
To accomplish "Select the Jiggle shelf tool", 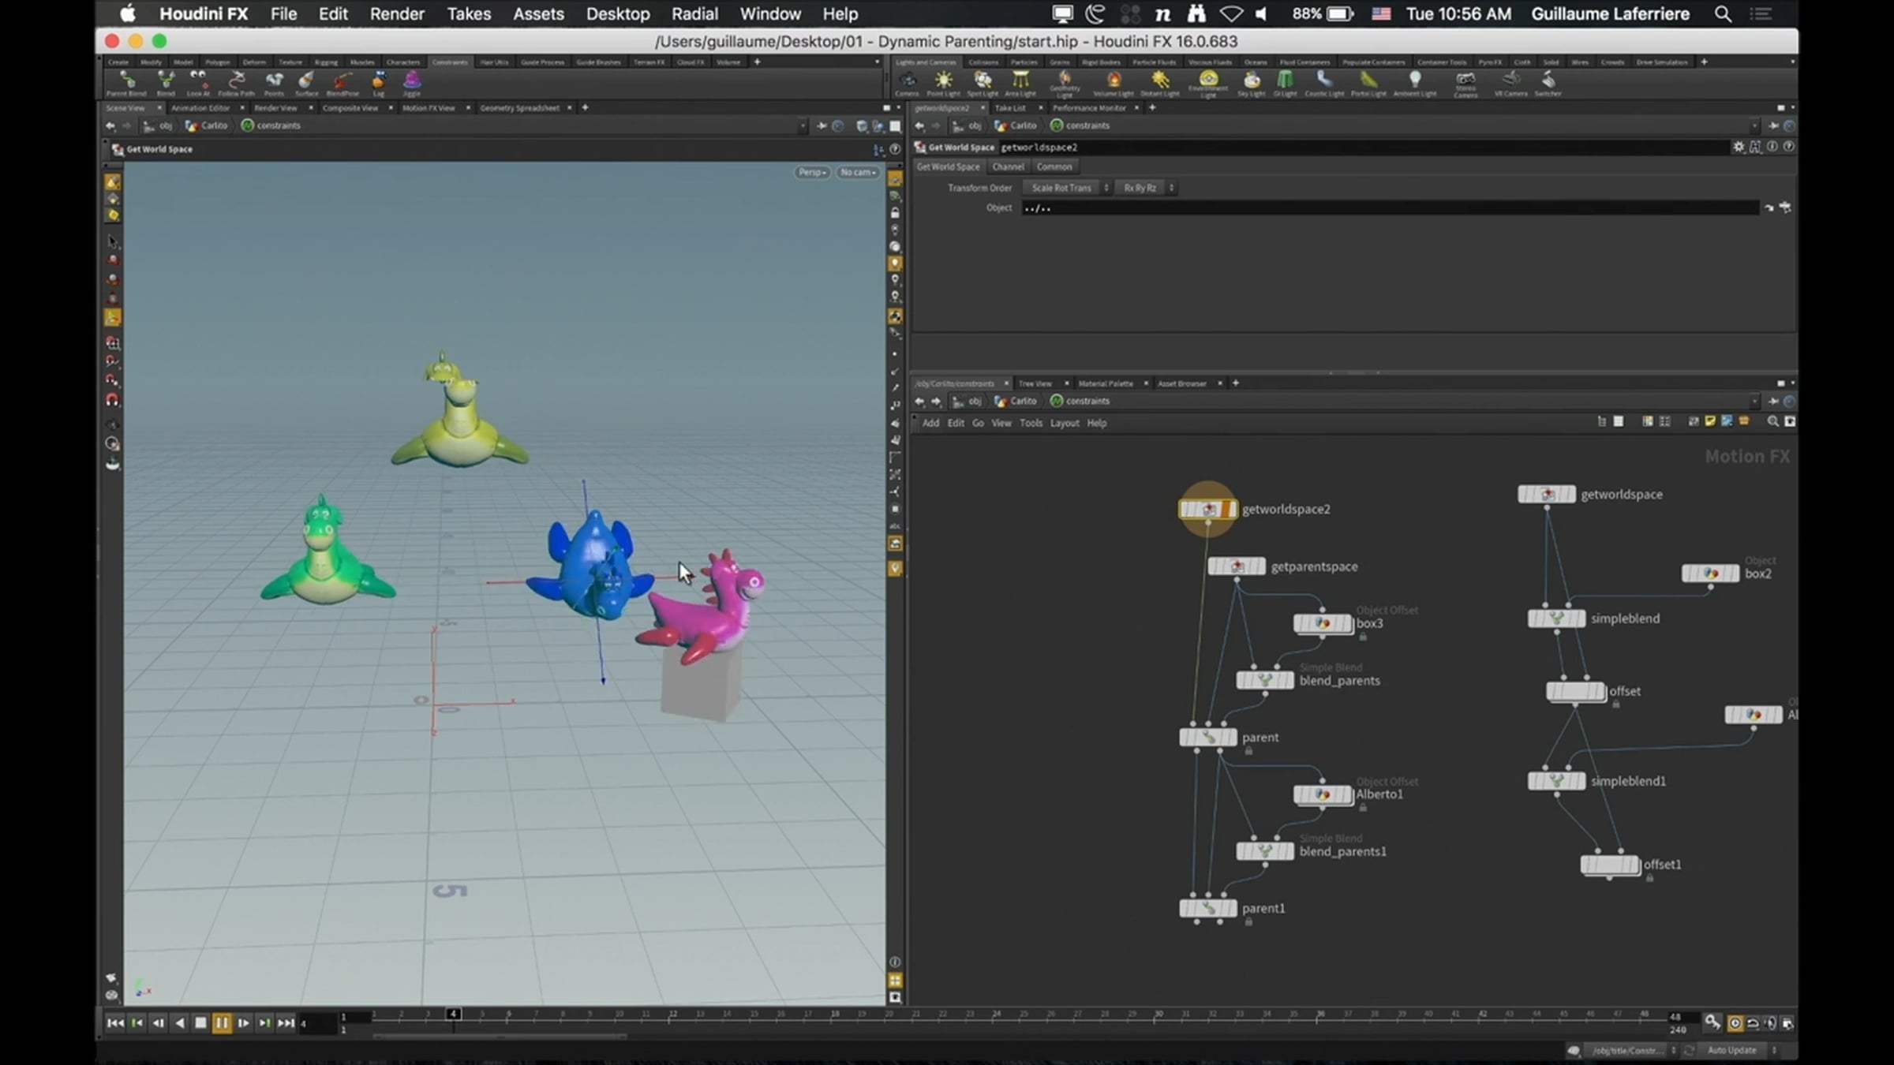I will pyautogui.click(x=412, y=83).
